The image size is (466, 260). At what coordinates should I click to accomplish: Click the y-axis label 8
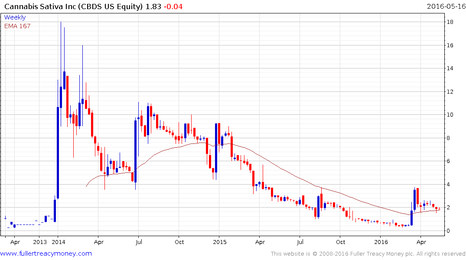(449, 138)
